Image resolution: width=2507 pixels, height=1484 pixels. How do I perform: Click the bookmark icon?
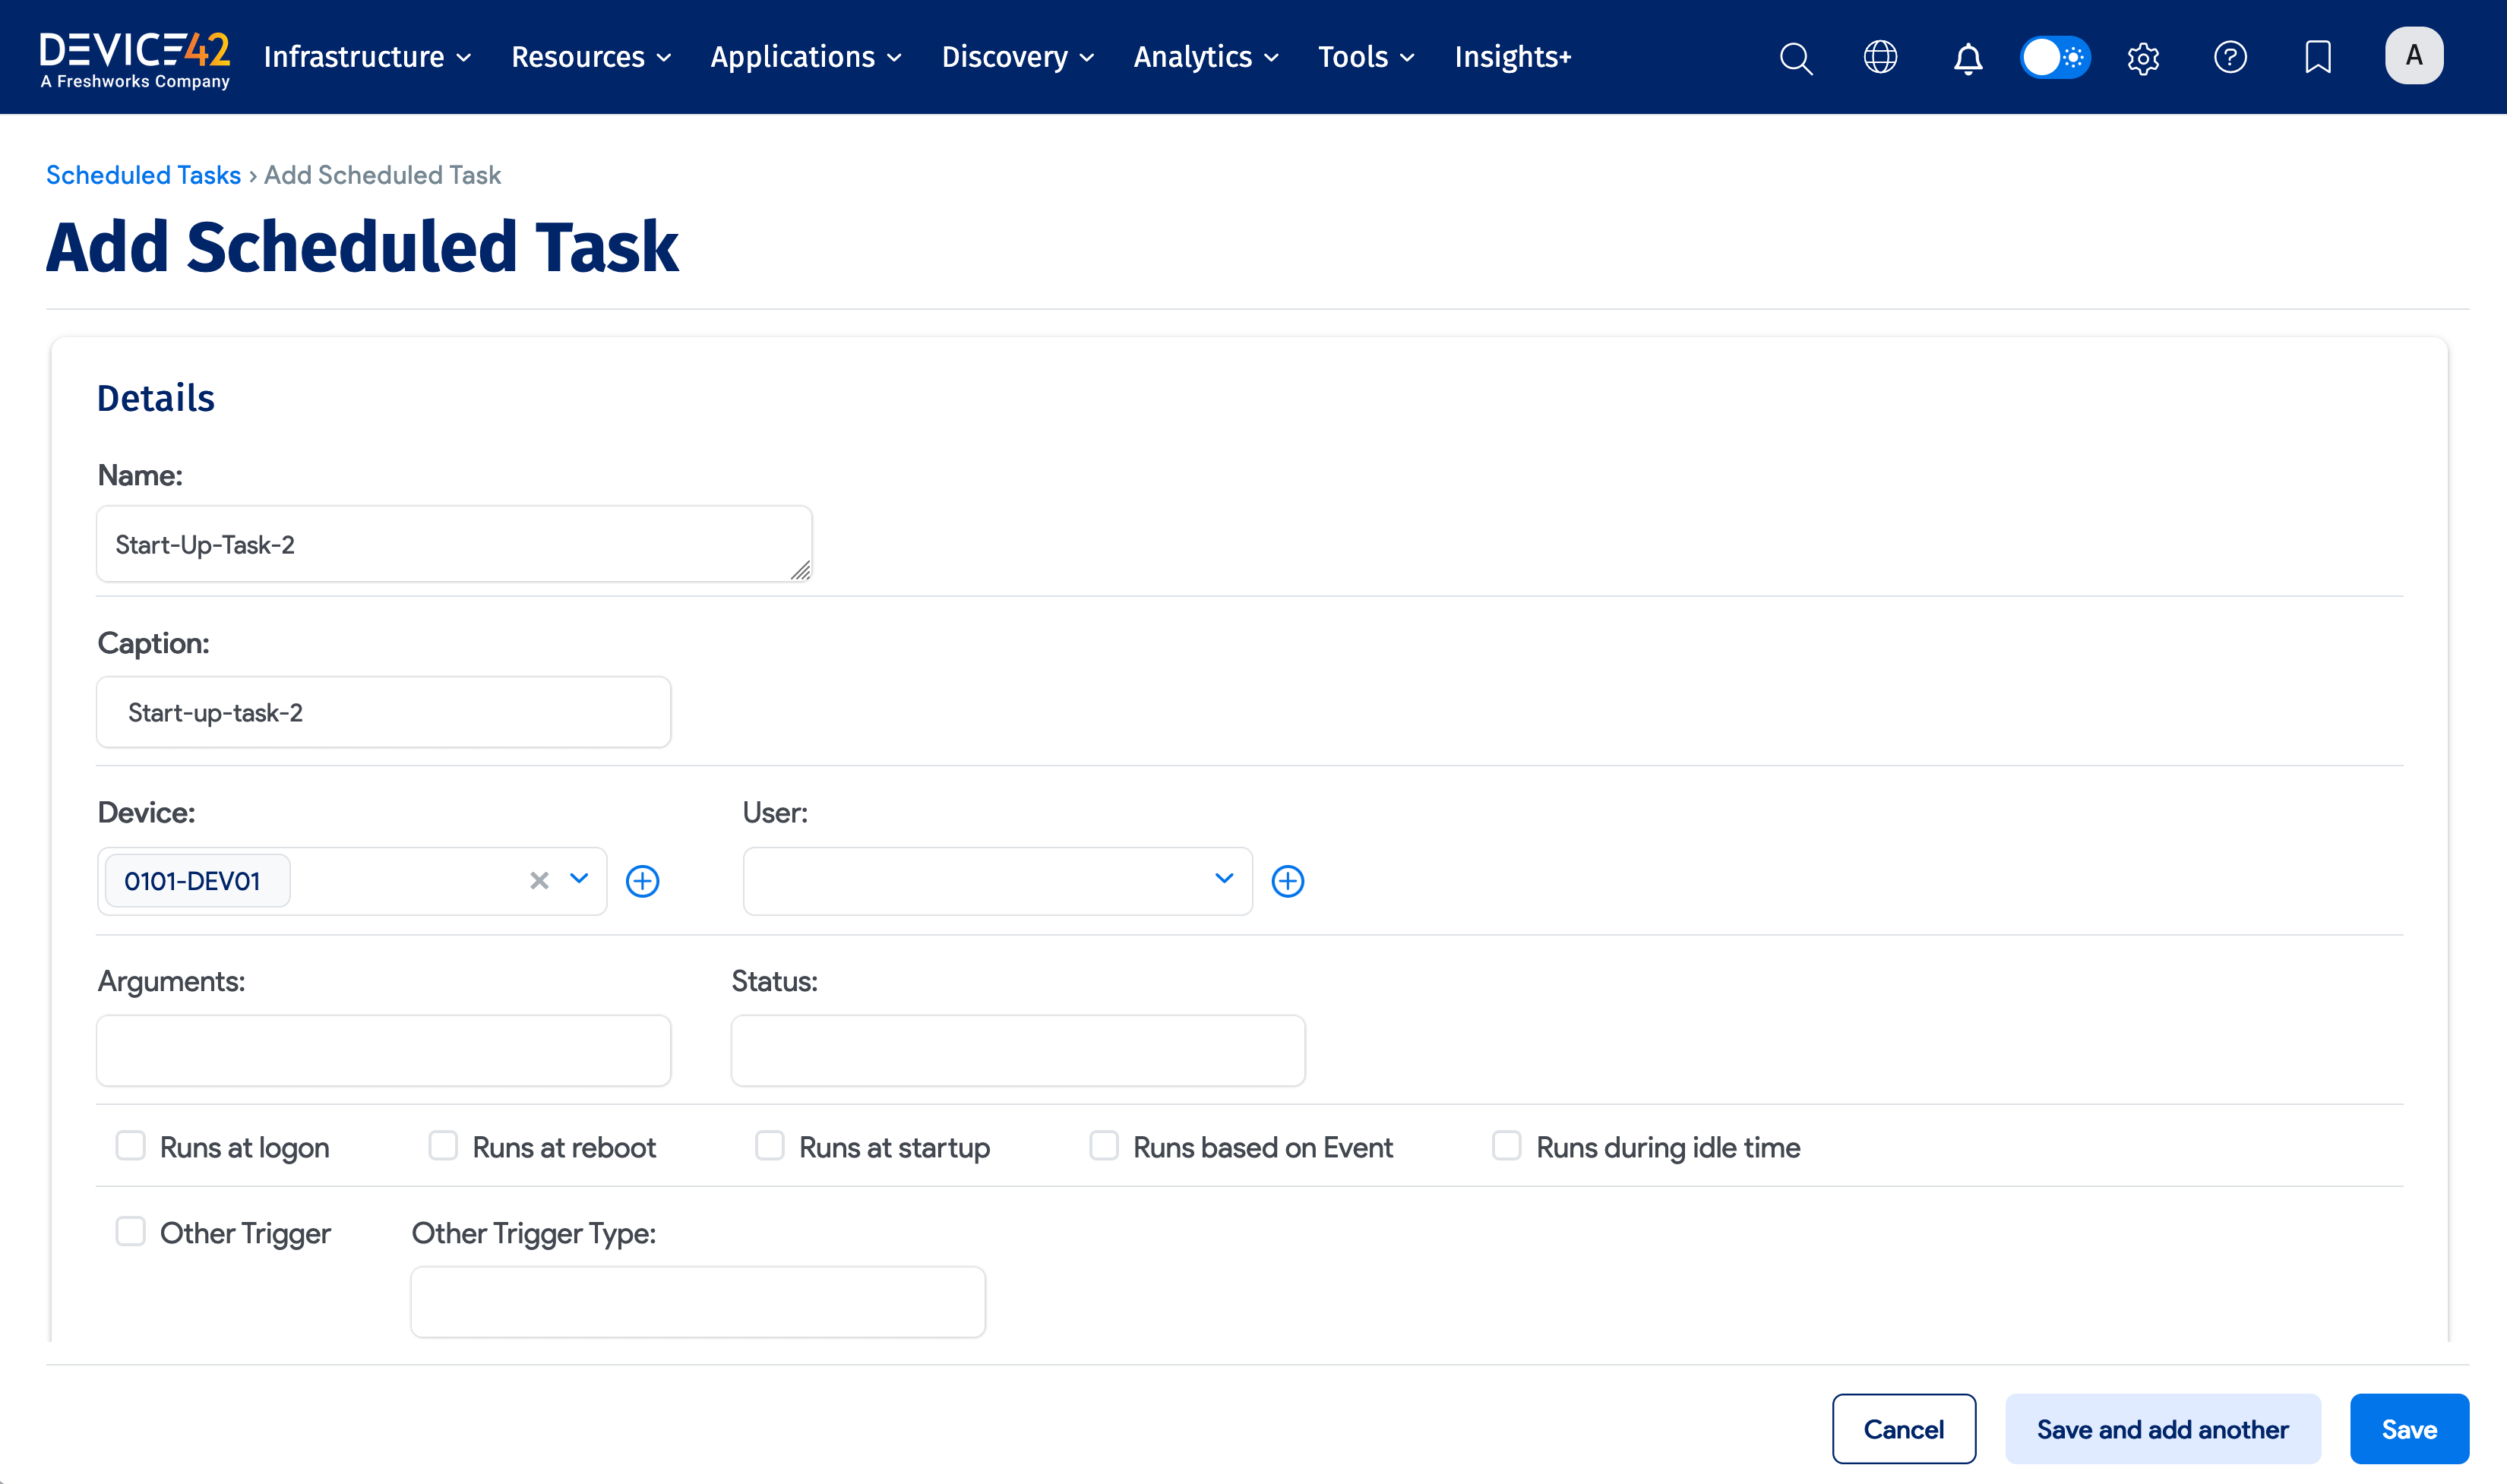(x=2318, y=57)
